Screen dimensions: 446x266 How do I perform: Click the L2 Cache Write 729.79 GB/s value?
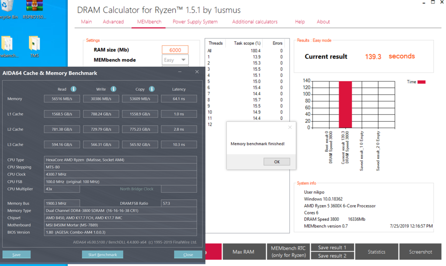(x=101, y=129)
